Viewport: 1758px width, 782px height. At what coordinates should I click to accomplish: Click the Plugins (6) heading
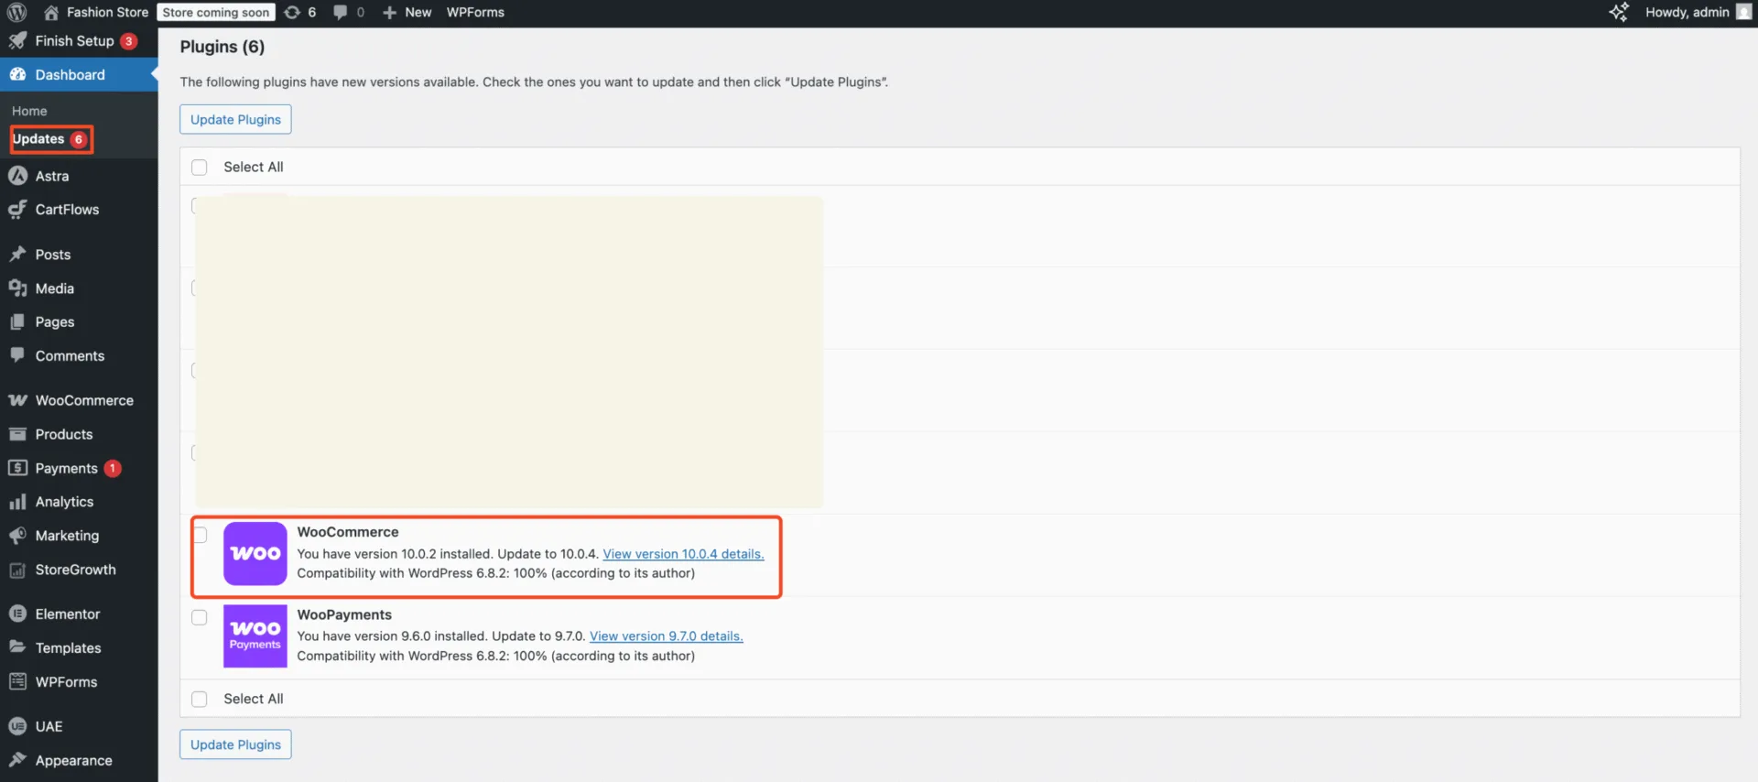point(222,47)
